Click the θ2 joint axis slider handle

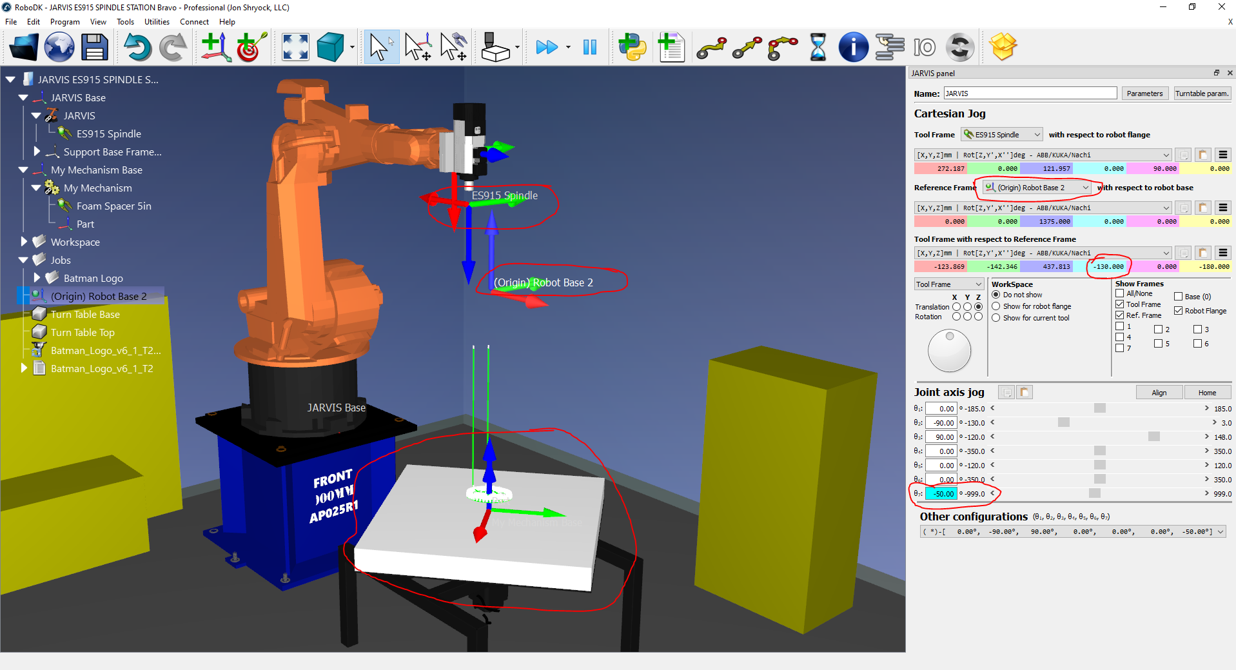pos(1064,422)
